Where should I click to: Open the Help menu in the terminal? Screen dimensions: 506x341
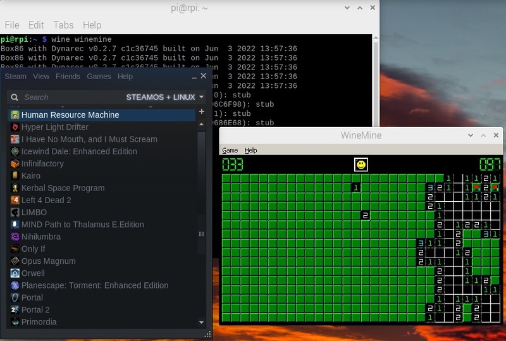[92, 25]
